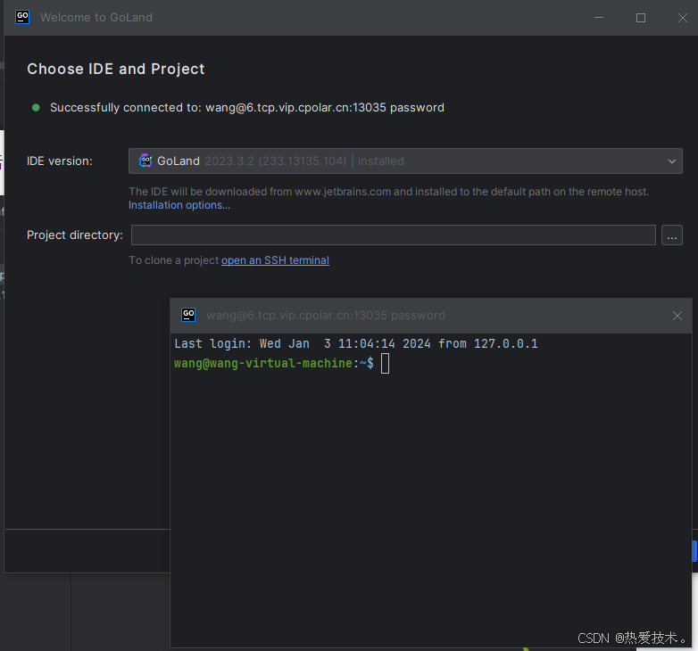Expand the IDE version dropdown arrow
Image resolution: width=698 pixels, height=651 pixels.
[672, 161]
